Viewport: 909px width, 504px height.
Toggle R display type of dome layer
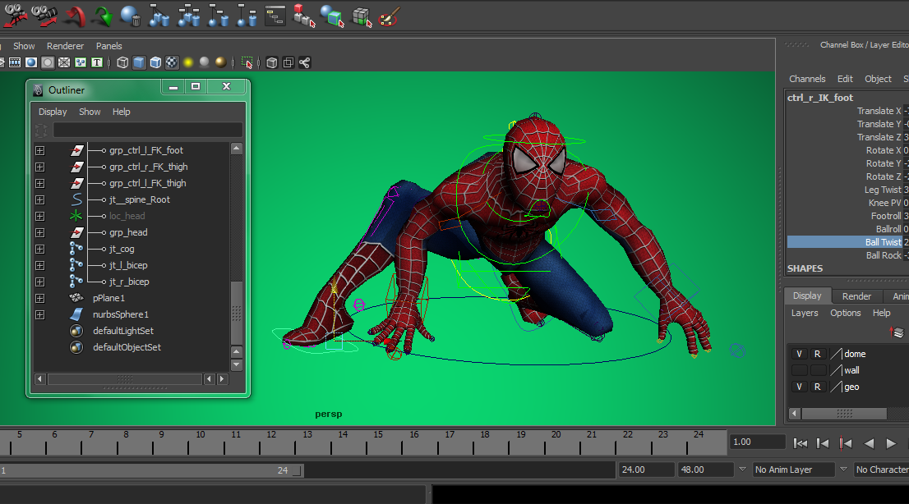coord(818,354)
